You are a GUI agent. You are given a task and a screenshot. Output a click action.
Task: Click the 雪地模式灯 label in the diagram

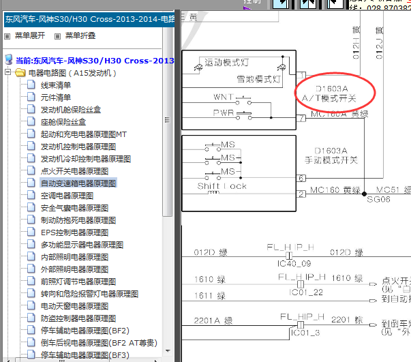pyautogui.click(x=259, y=79)
